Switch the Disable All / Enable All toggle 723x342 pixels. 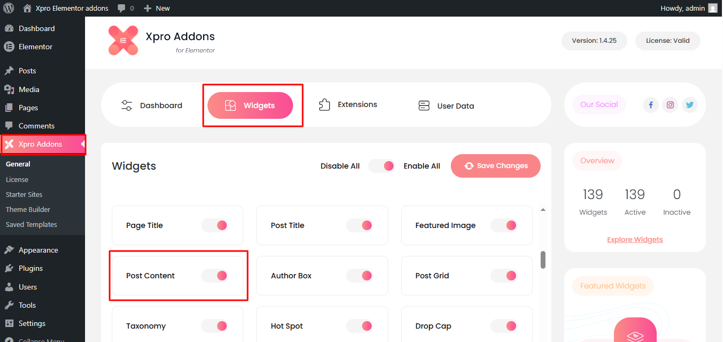coord(381,166)
